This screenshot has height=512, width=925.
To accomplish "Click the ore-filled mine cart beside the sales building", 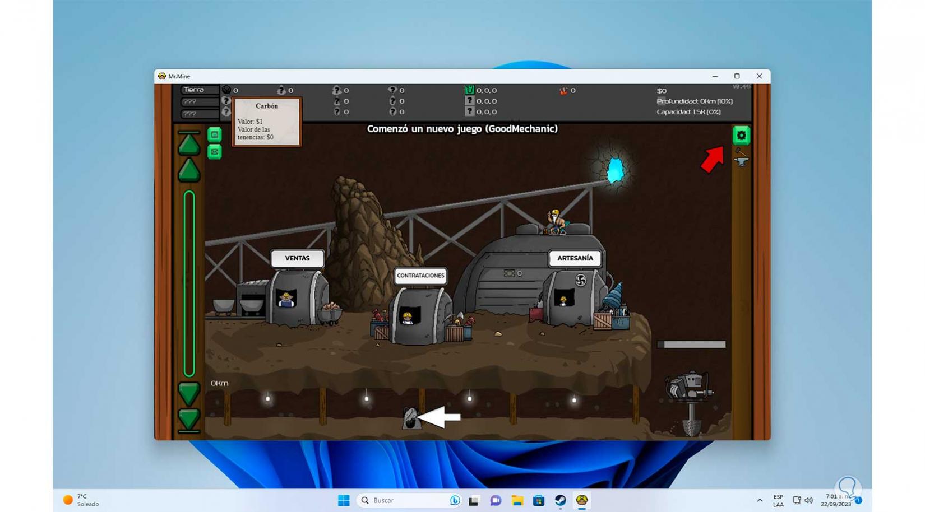I will click(x=330, y=313).
